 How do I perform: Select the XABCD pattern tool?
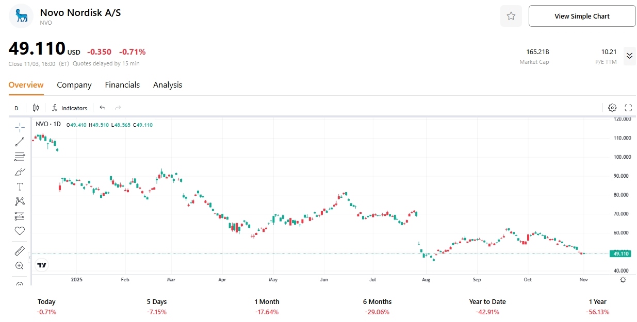19,201
